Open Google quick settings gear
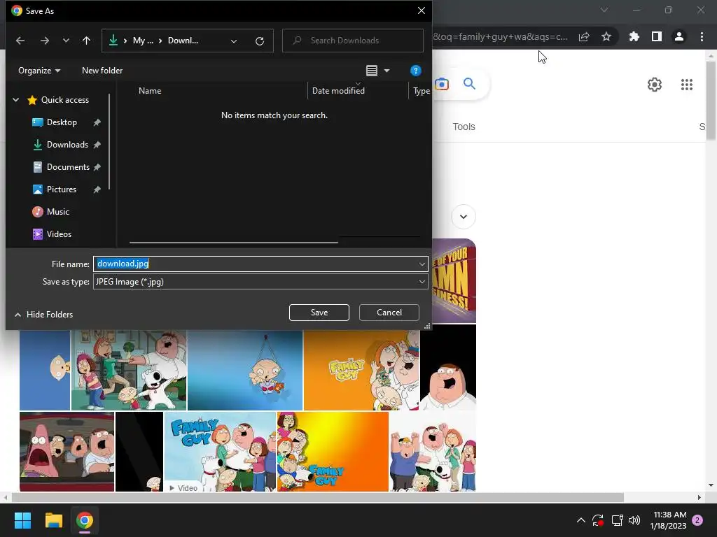The height and width of the screenshot is (537, 717). [x=655, y=85]
